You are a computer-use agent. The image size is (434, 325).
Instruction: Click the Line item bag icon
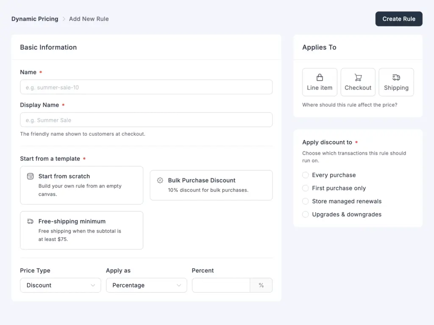(320, 77)
